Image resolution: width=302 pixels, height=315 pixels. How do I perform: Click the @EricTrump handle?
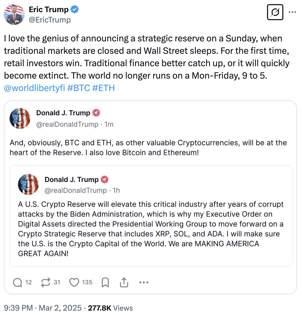[50, 20]
